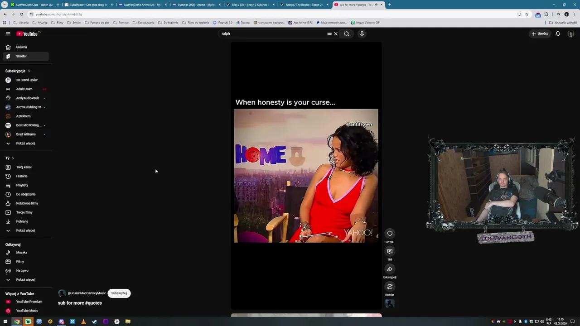Subscribe using the Subskrybuj button
This screenshot has width=580, height=326.
119,293
